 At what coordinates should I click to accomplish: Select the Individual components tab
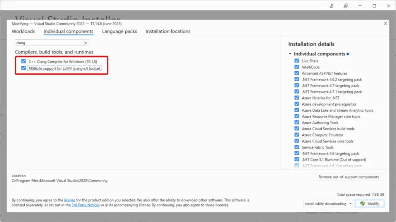tap(68, 31)
